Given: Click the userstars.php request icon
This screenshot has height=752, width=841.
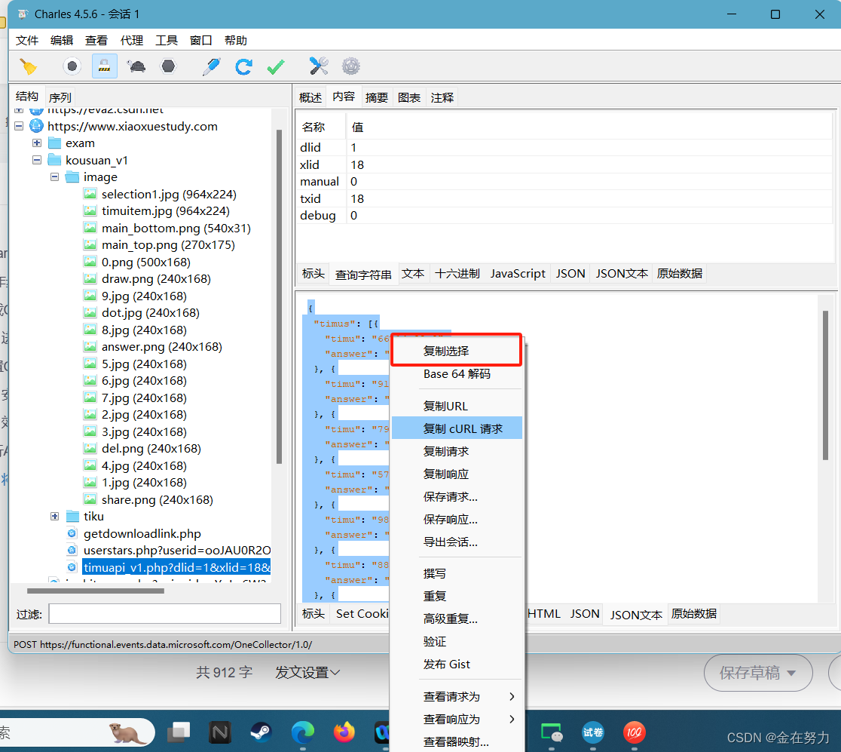Looking at the screenshot, I should (x=72, y=550).
